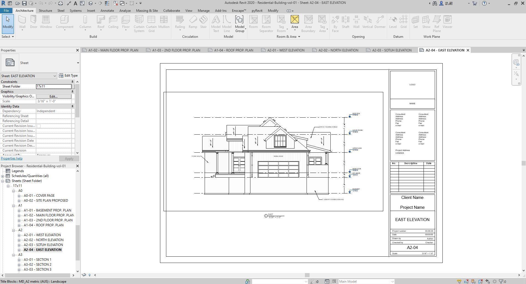
Task: Select the Wall tool in Build panel
Action: (22, 22)
